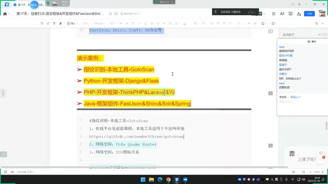Click the clear formatting eraser icon
Viewport: 328px width, 184px height.
coord(60,23)
